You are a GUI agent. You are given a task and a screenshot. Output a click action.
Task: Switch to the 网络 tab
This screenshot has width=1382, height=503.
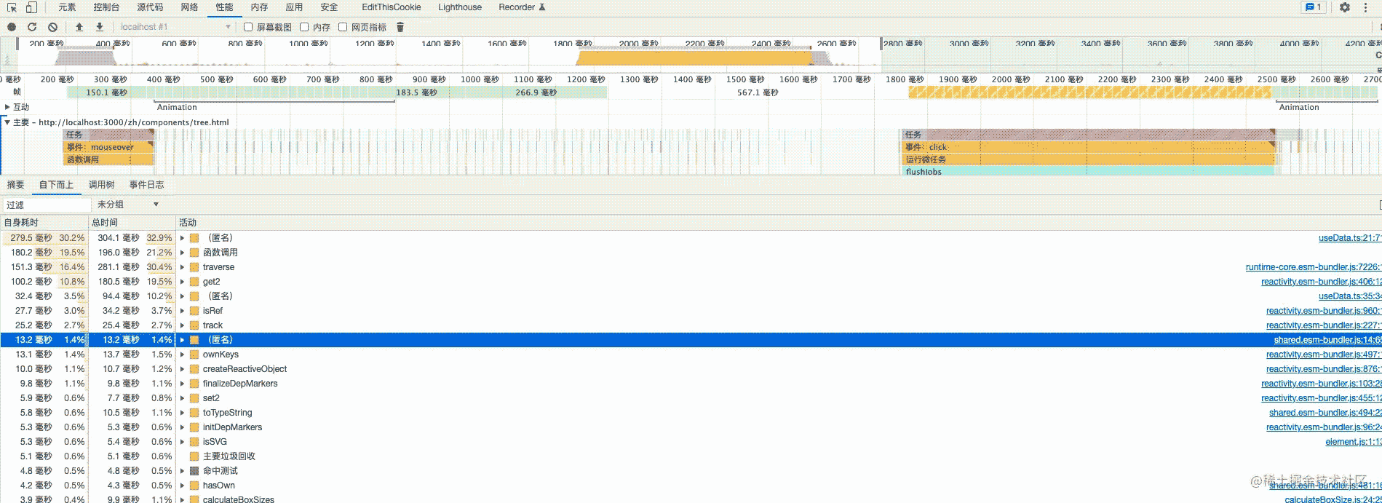pyautogui.click(x=189, y=7)
